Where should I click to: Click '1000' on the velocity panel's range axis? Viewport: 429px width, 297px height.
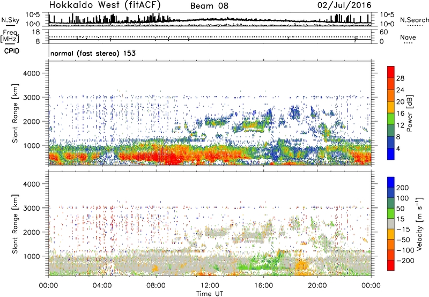[x=32, y=256]
